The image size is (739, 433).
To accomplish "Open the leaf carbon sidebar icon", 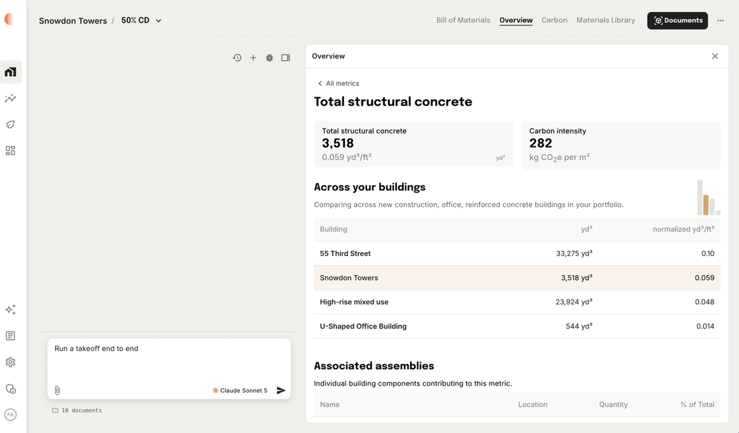I will (10, 124).
